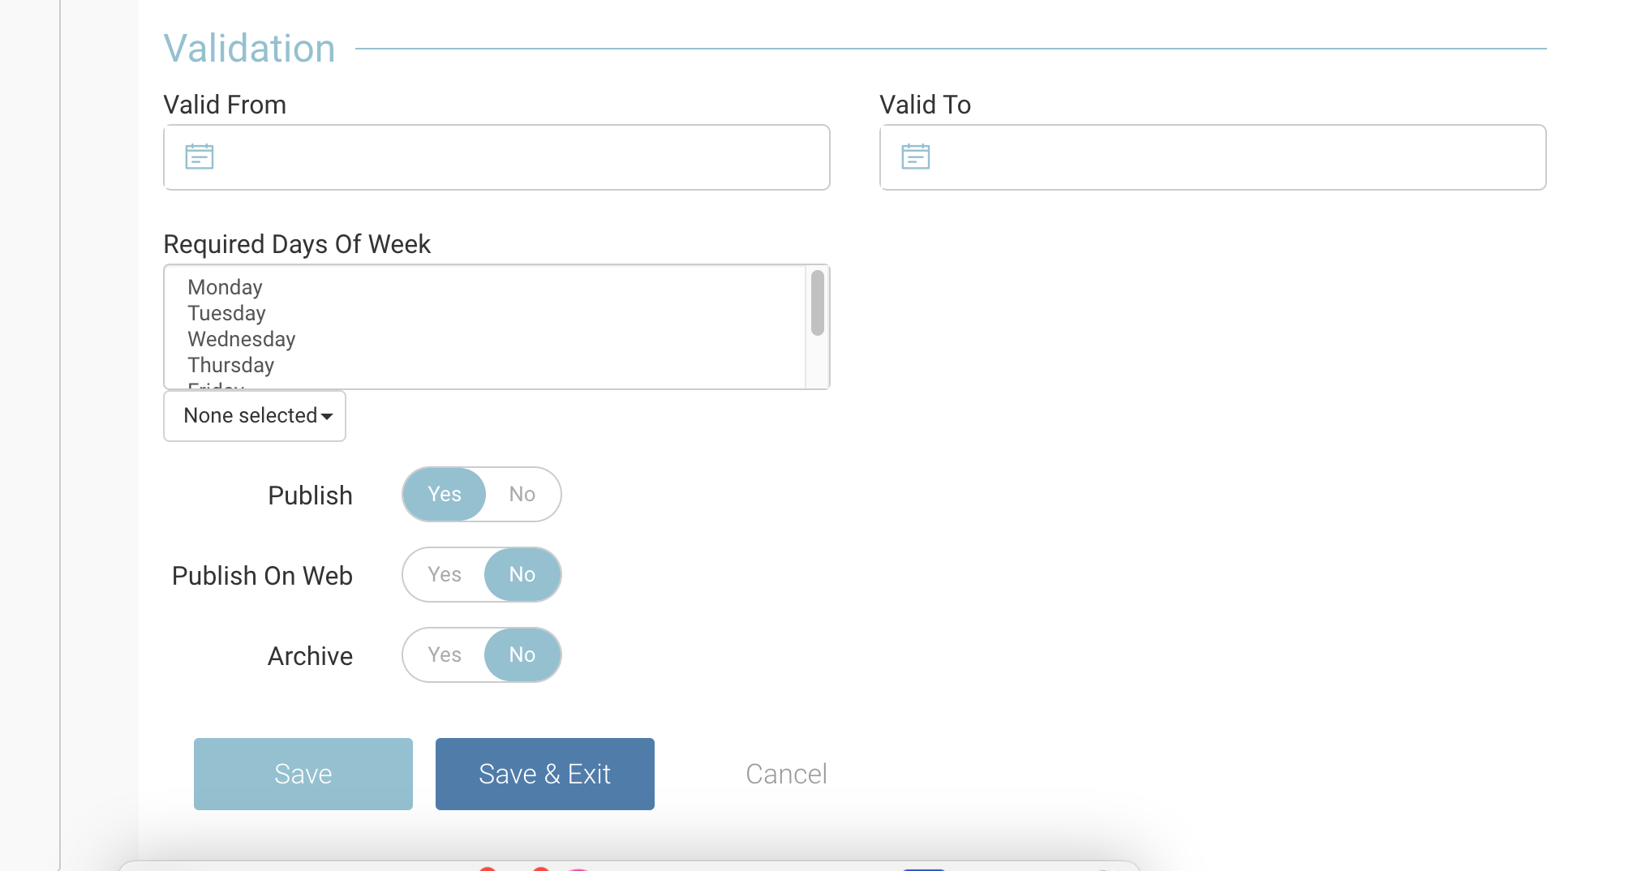Click the days list scrollbar thumb

point(818,302)
